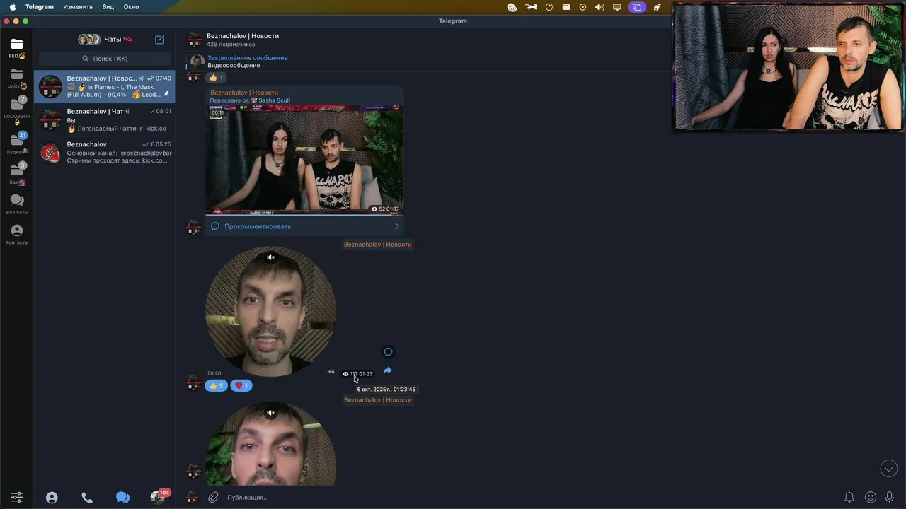The height and width of the screenshot is (509, 906).
Task: Click thumbs-up reaction with count 5
Action: point(217,386)
